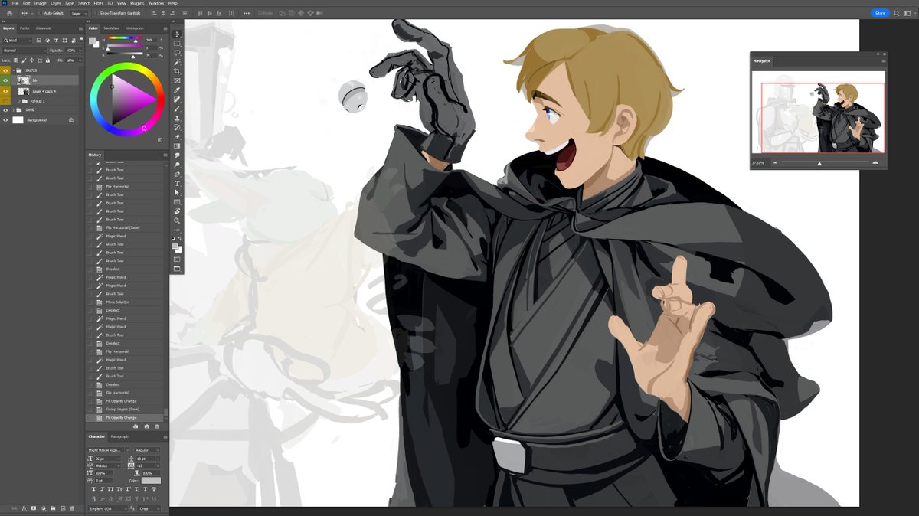Viewport: 919px width, 516px height.
Task: Select the Brush tool in toolbar
Action: [x=178, y=109]
